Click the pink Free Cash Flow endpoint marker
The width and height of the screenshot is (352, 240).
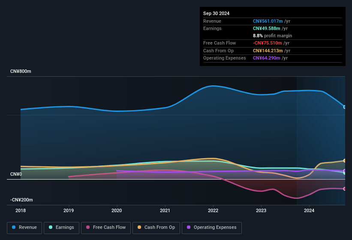[x=345, y=189]
